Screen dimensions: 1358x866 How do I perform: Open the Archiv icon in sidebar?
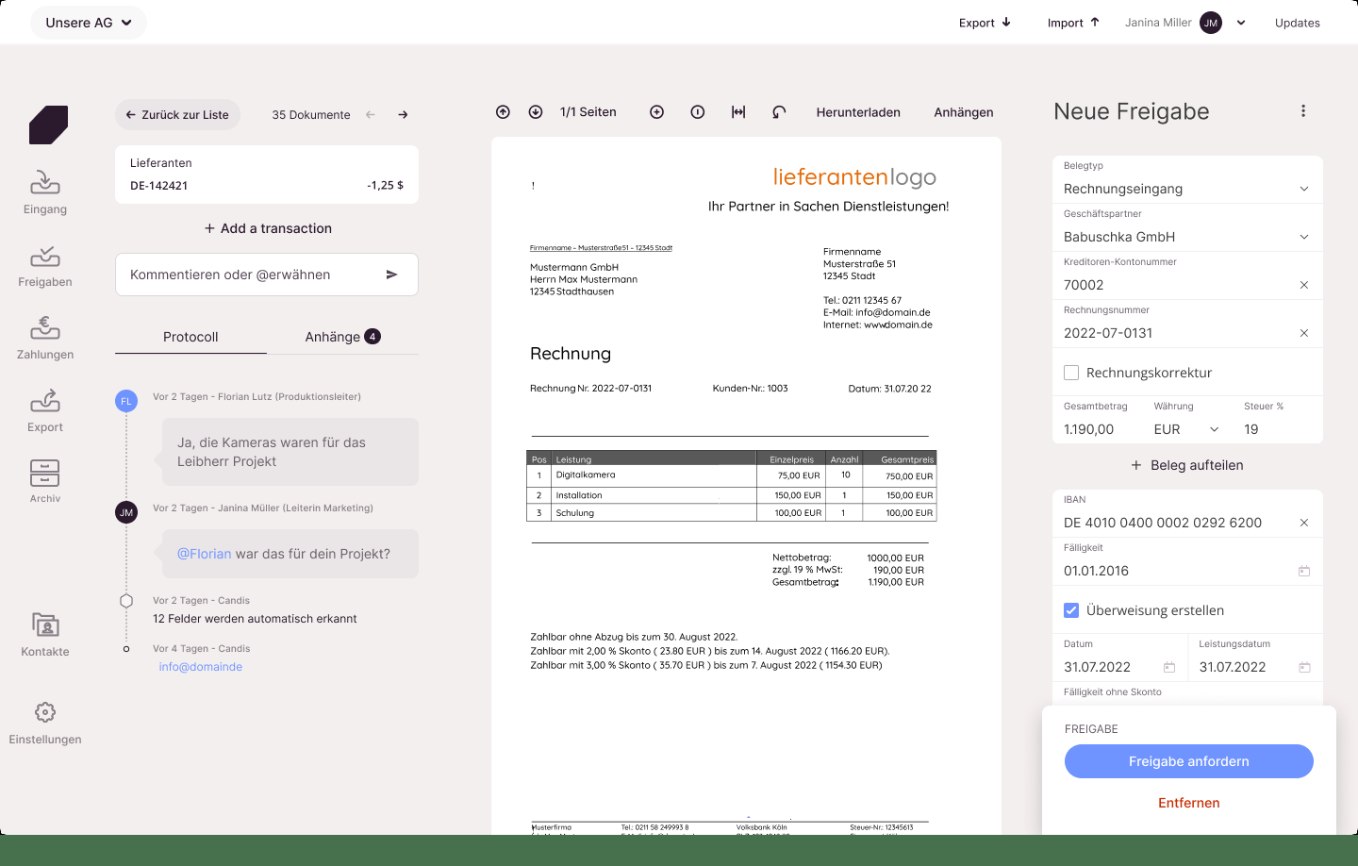(45, 473)
